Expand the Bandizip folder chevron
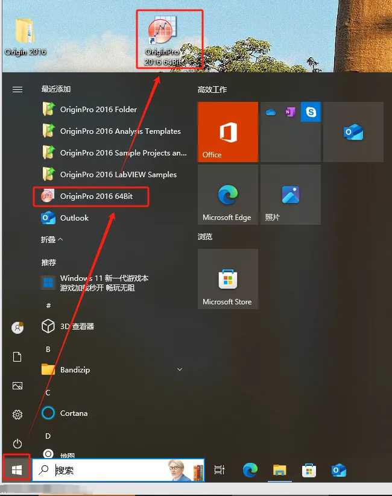Screen dimensions: 392x496 pyautogui.click(x=180, y=369)
